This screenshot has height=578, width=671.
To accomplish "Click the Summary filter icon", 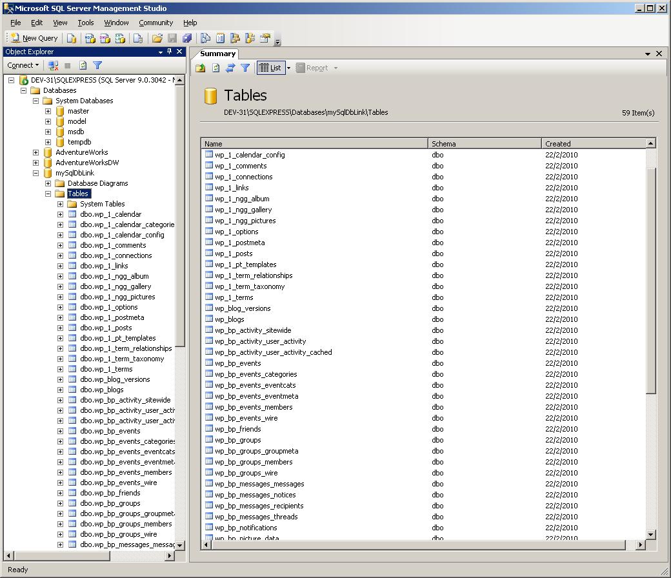I will (245, 68).
